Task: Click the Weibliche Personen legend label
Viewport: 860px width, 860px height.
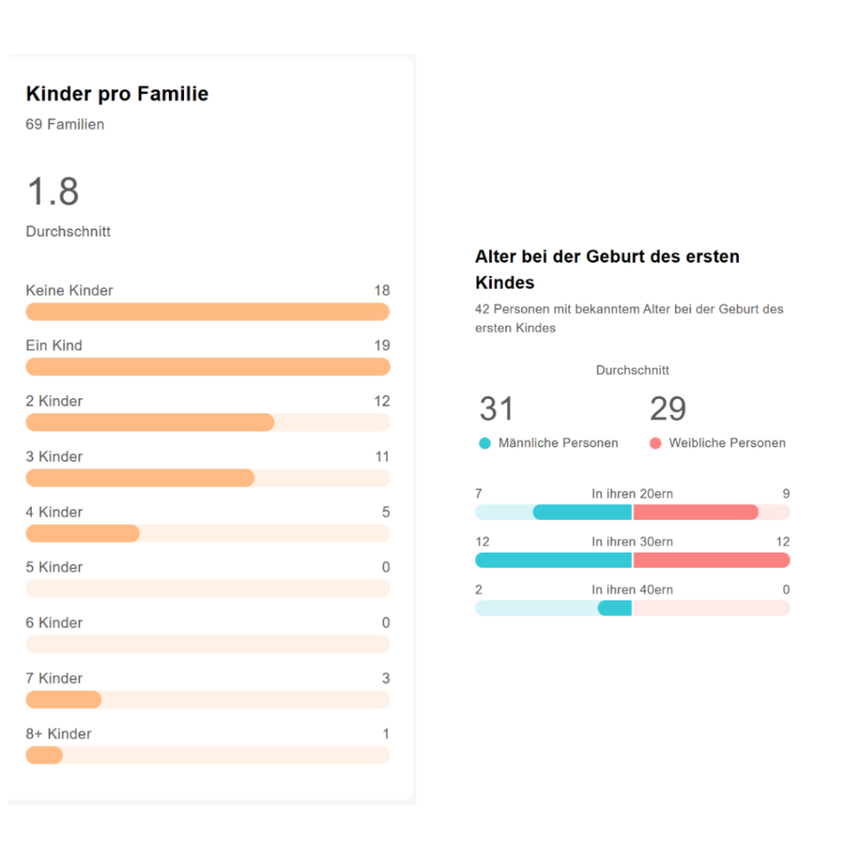Action: (727, 443)
